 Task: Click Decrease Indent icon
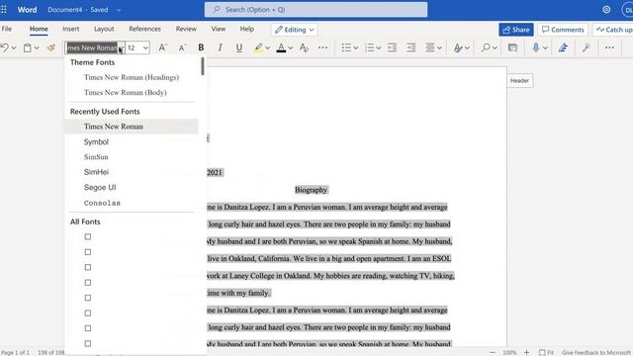(392, 47)
